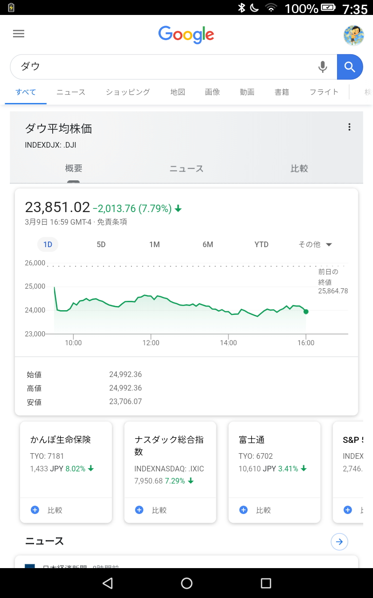373x598 pixels.
Task: Tap the chart's current price end dot
Action: tap(306, 312)
